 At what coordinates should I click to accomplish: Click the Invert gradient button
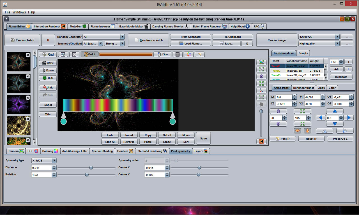pyautogui.click(x=129, y=135)
